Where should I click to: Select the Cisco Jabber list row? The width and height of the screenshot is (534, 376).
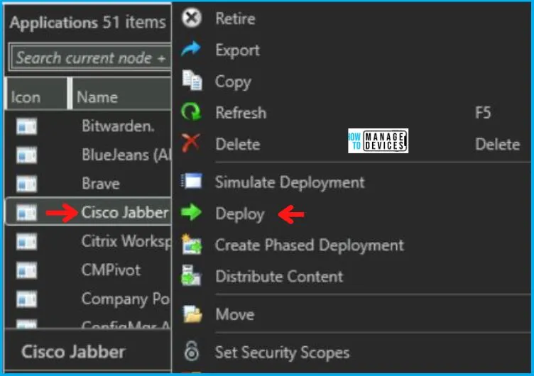(x=88, y=211)
